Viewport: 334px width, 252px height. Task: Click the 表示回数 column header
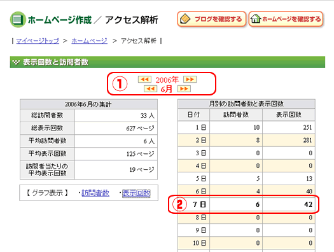(289, 115)
